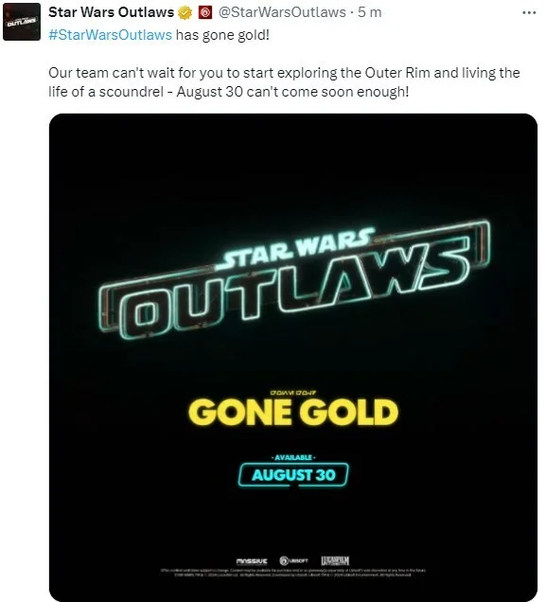
Task: Click the AUGUST 30 release date badge
Action: pos(293,475)
